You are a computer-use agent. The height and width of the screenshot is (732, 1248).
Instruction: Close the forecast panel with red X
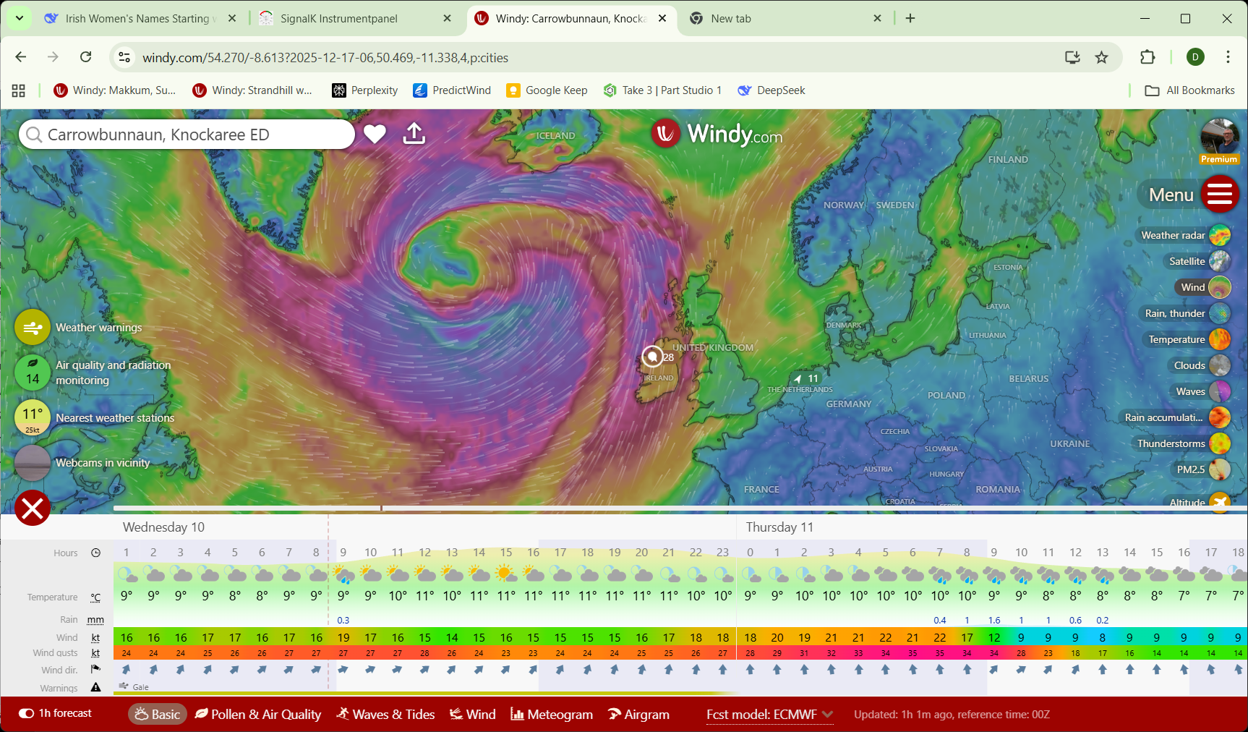point(33,508)
